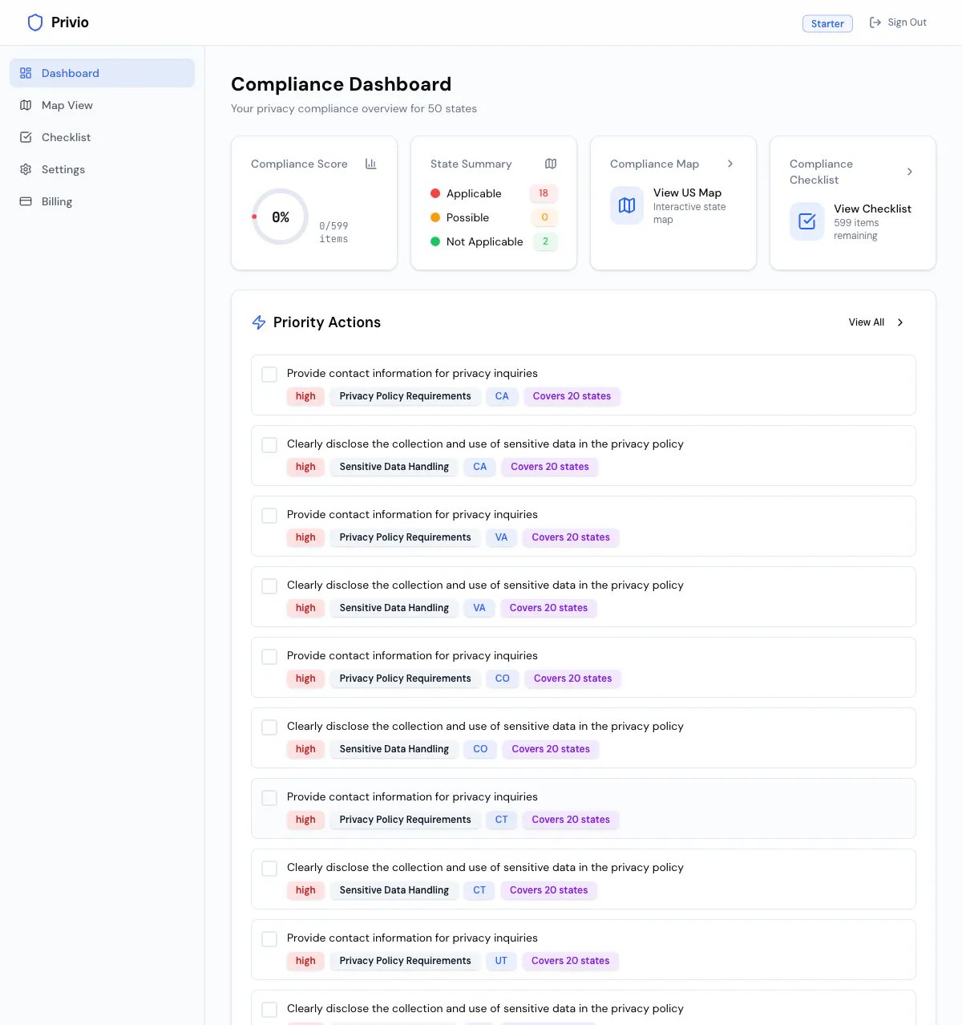Click Privacy Policy Requirements tag for VA row
This screenshot has width=962, height=1025.
pyautogui.click(x=405, y=537)
